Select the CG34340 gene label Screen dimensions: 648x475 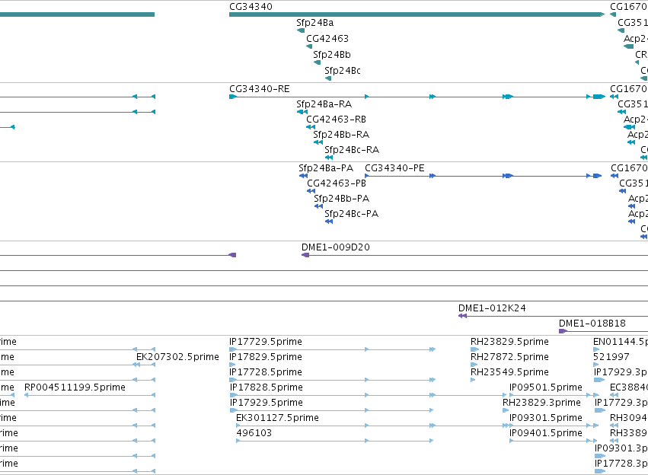point(251,7)
